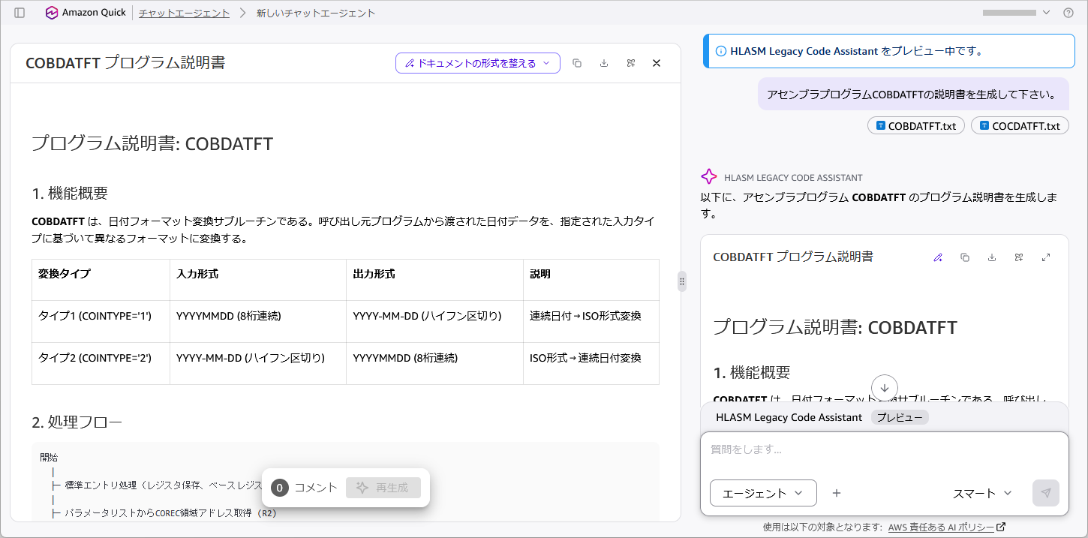Click the info icon in preview banner
This screenshot has height=538, width=1088.
coord(721,51)
